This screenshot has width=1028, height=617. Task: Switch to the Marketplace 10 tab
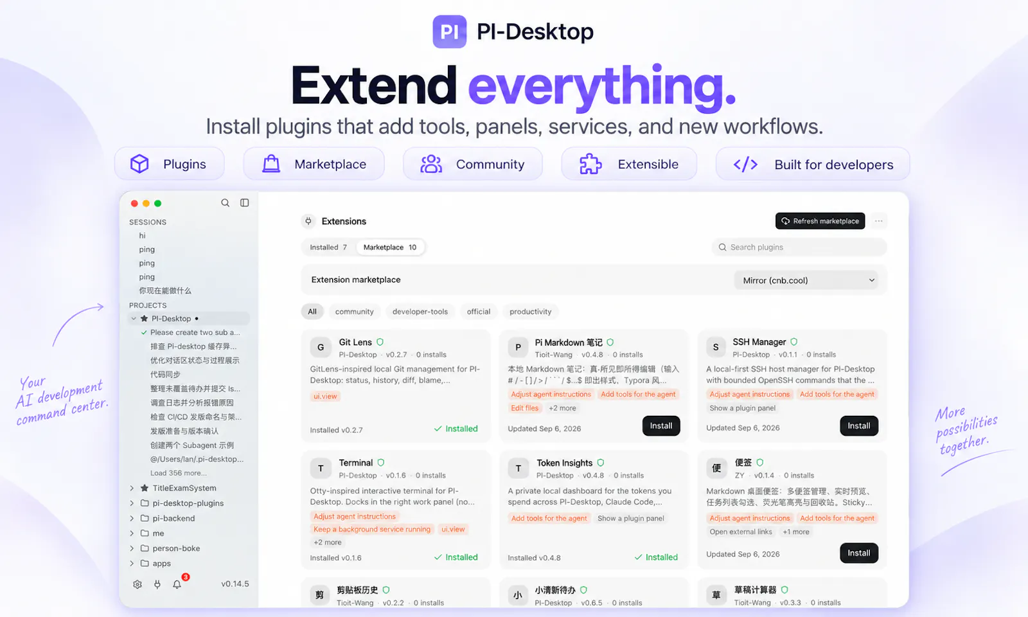click(x=390, y=247)
